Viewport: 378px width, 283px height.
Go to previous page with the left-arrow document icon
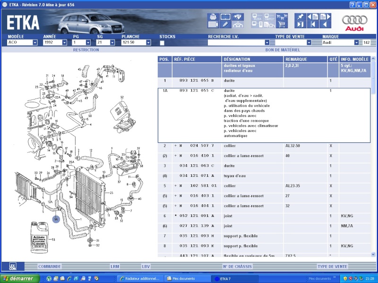pos(313,17)
